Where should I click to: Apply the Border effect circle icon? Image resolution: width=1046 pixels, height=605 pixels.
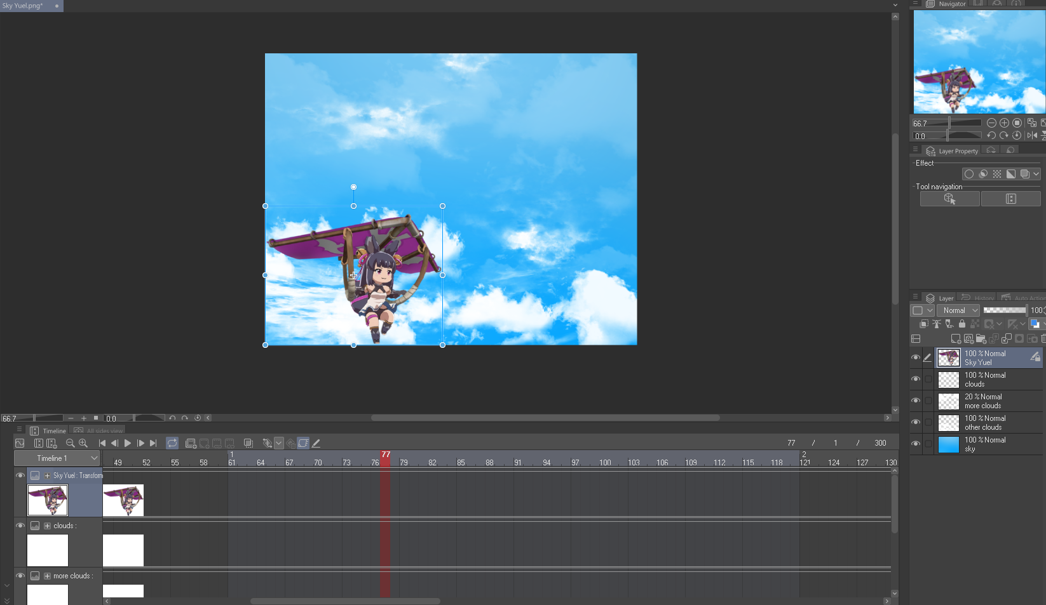point(969,174)
